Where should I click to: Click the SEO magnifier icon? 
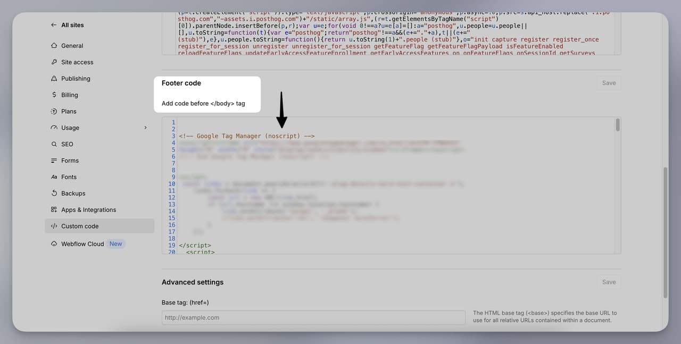click(x=54, y=144)
